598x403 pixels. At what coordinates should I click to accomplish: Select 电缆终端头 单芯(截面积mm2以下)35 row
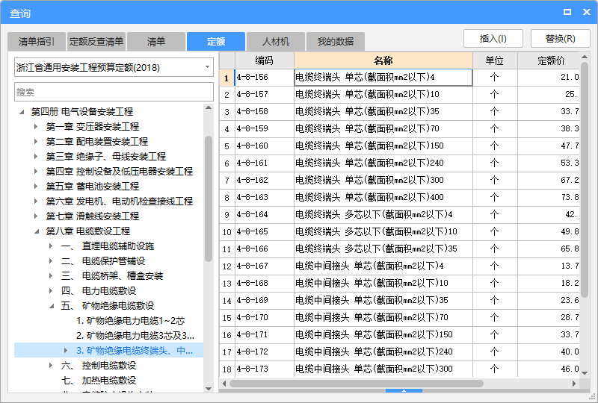tap(383, 112)
